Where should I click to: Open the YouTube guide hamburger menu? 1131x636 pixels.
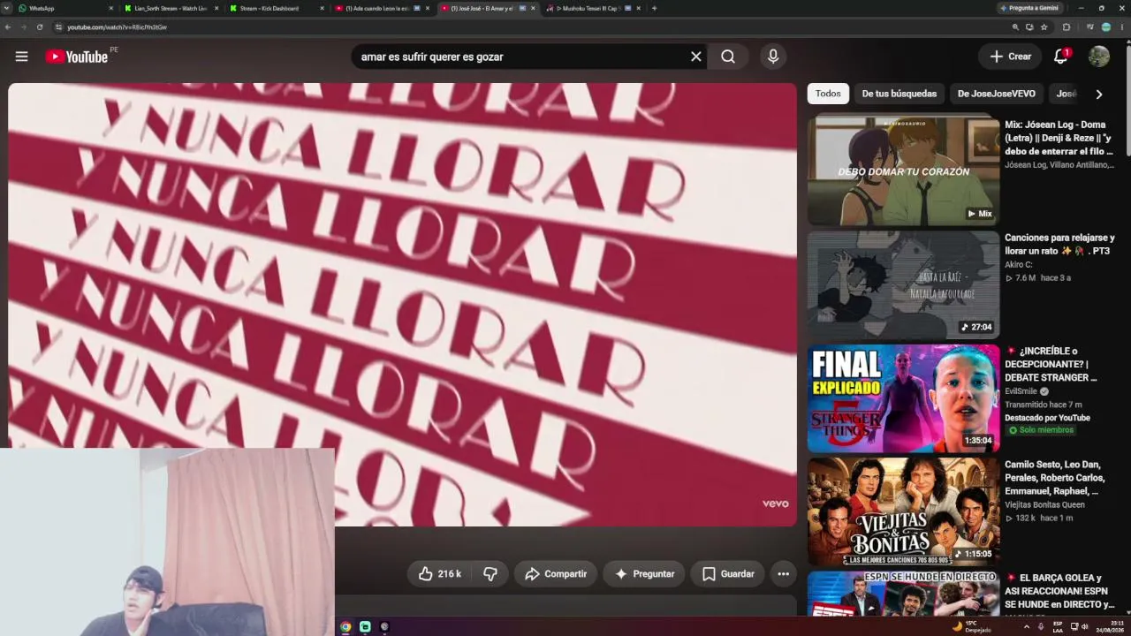point(21,57)
